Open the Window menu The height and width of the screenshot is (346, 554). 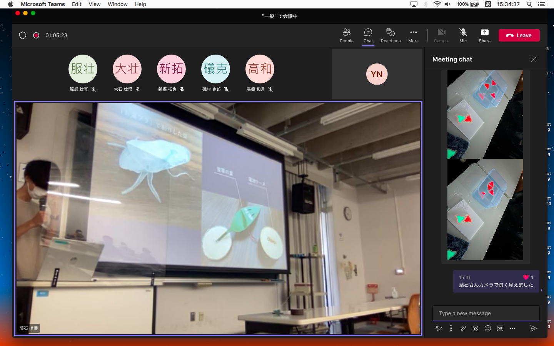[117, 4]
